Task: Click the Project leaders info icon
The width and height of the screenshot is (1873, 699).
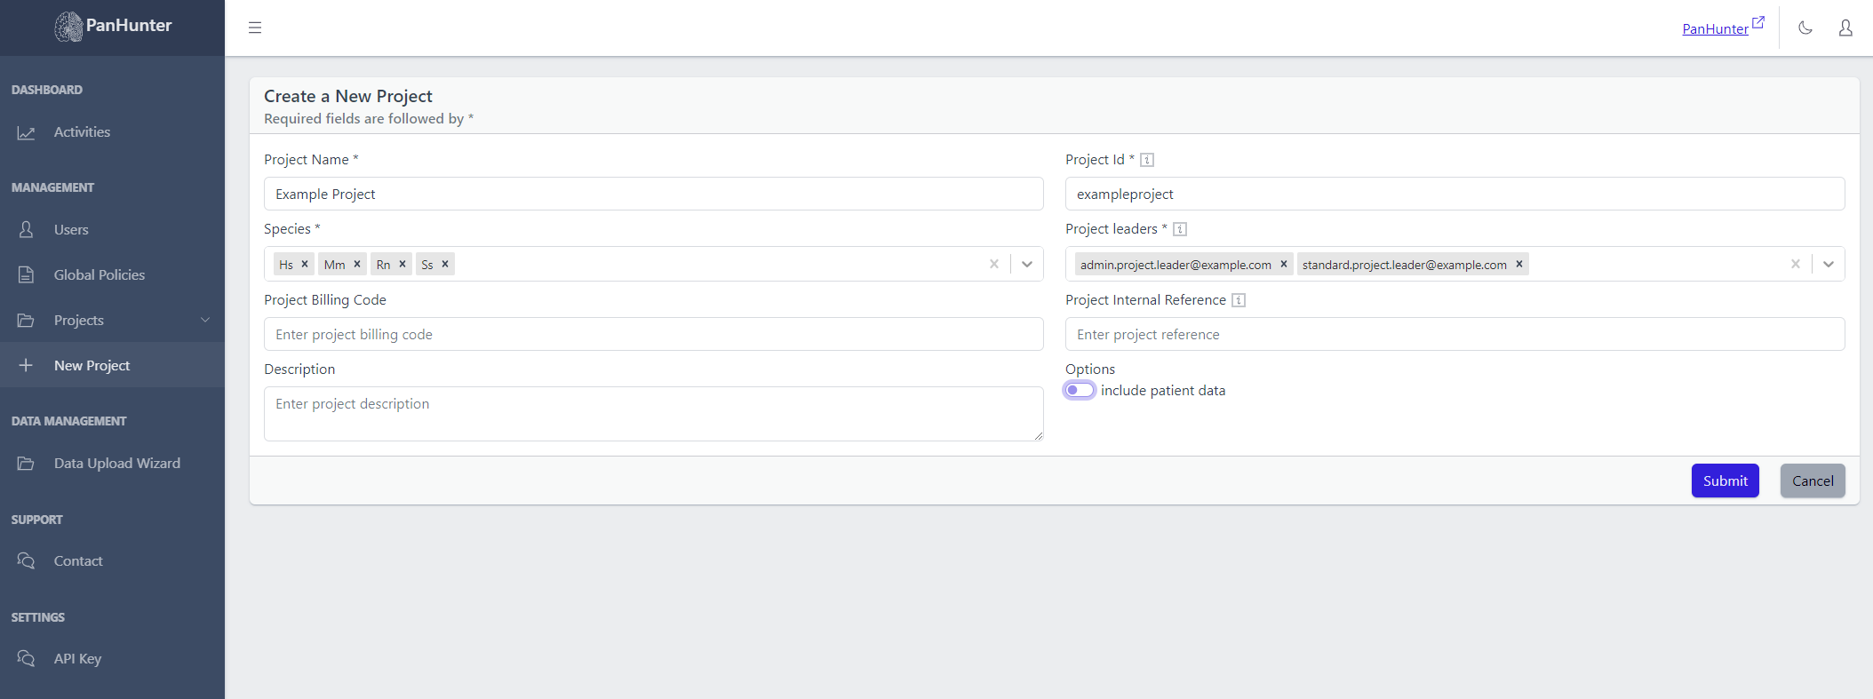Action: point(1180,229)
